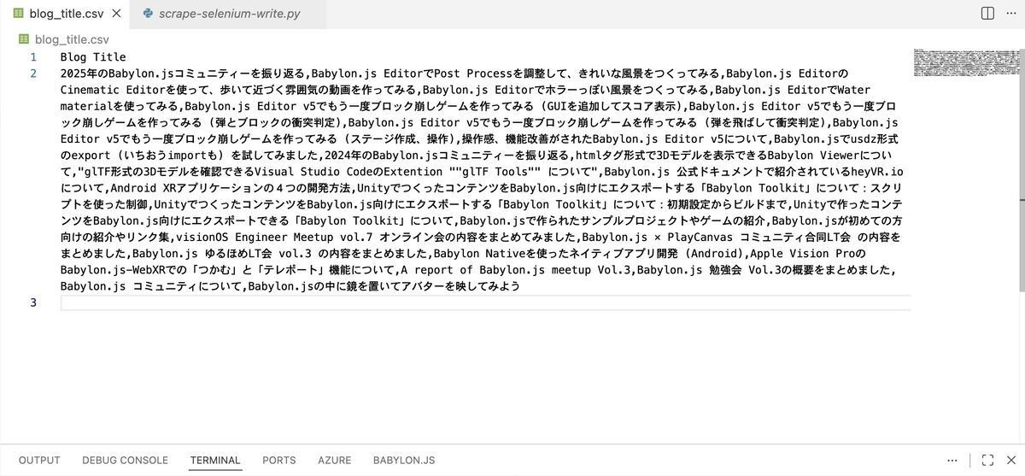Click line number 1 in the gutter
This screenshot has height=476, width=1025.
33,57
